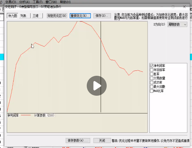Click the 保存(S) button

coord(102,16)
